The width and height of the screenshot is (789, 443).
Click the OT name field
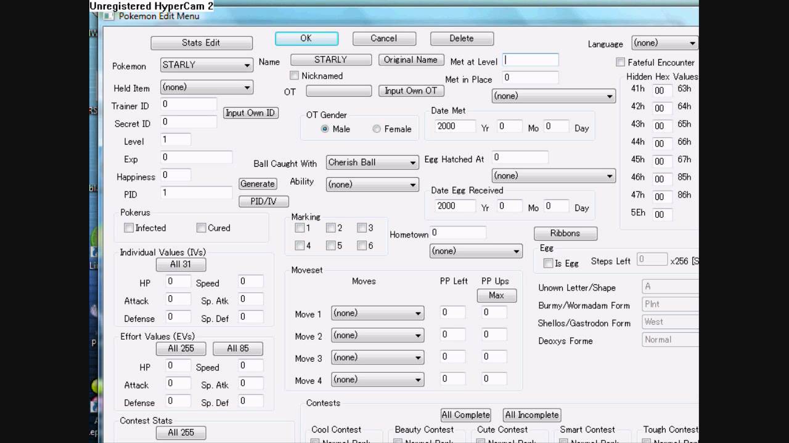tap(338, 90)
